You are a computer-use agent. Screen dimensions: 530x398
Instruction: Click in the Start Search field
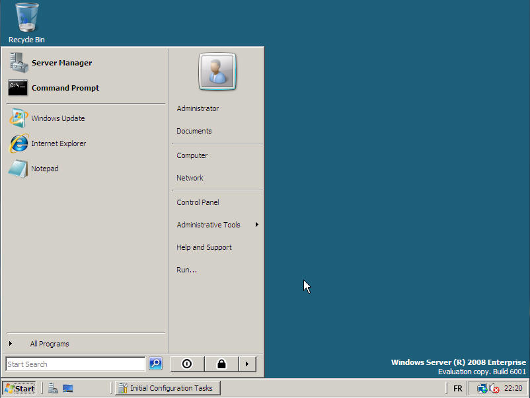tap(75, 364)
